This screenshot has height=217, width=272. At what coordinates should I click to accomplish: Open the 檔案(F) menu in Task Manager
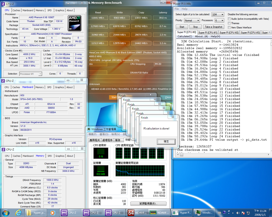click(x=92, y=134)
